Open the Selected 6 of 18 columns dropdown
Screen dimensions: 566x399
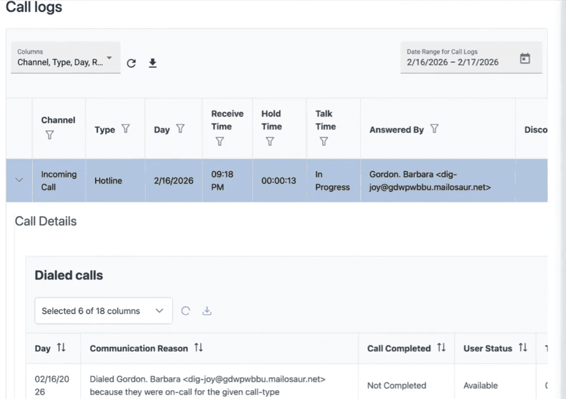tap(103, 311)
